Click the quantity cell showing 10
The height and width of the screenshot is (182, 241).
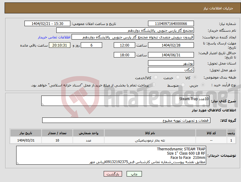point(57,140)
